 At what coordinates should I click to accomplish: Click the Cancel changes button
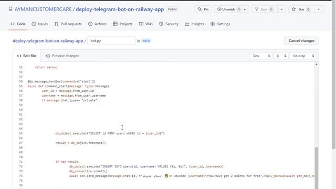click(x=301, y=41)
